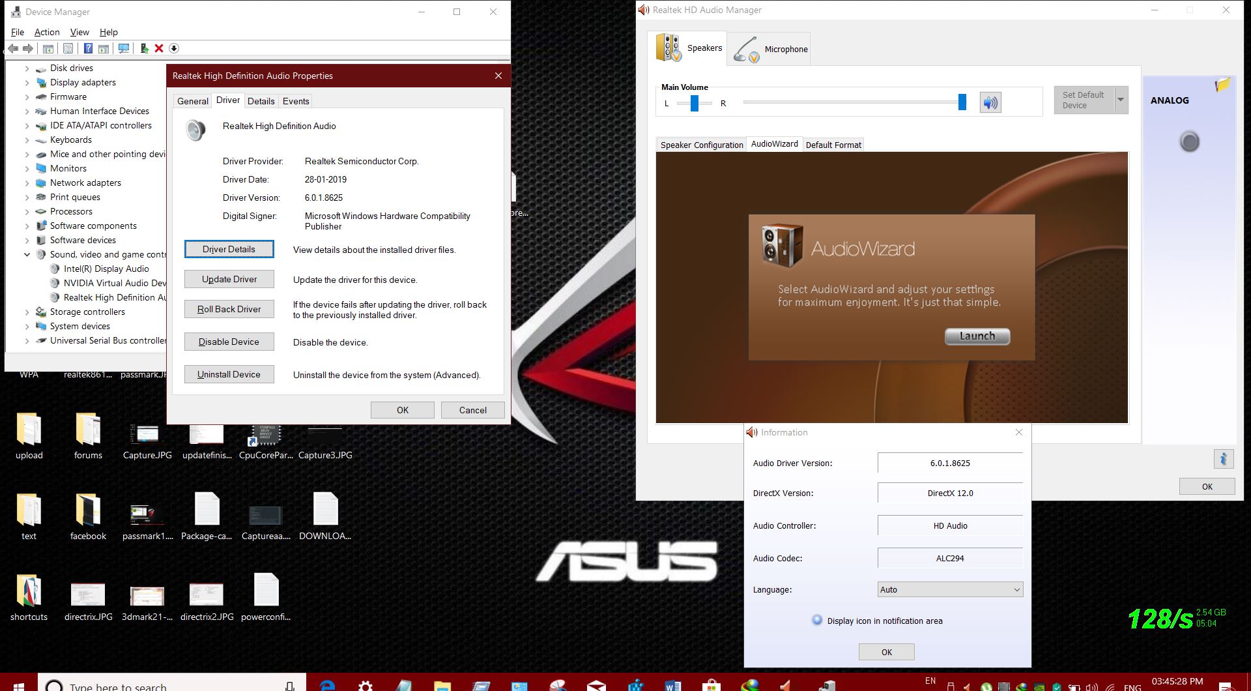Open the Microphone tab in Realtek Audio Manager
This screenshot has width=1251, height=691.
pyautogui.click(x=769, y=49)
